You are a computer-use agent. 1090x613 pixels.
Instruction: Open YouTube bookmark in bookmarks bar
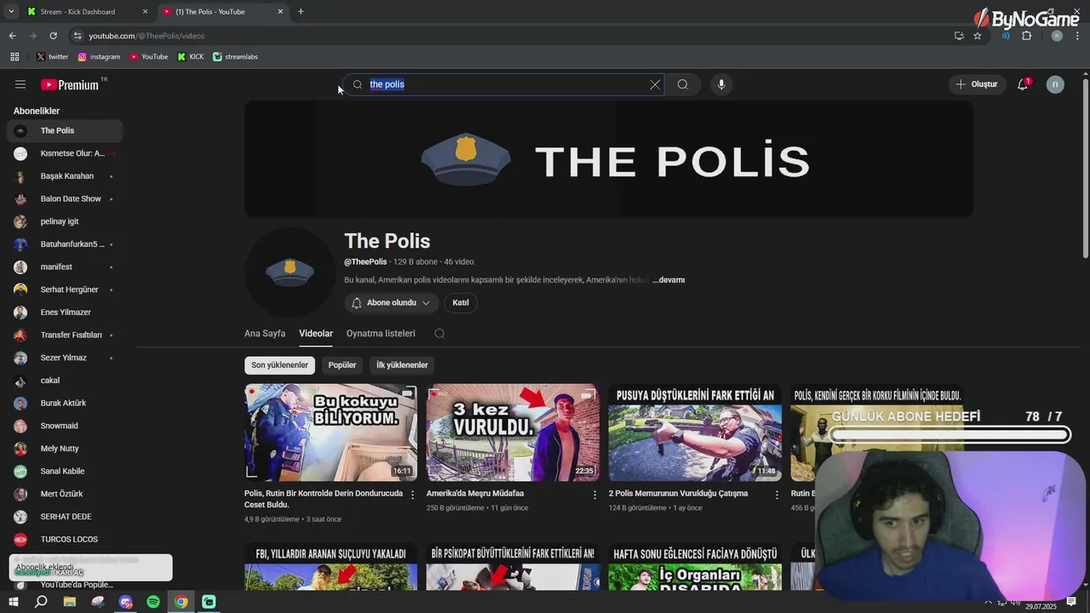[149, 57]
